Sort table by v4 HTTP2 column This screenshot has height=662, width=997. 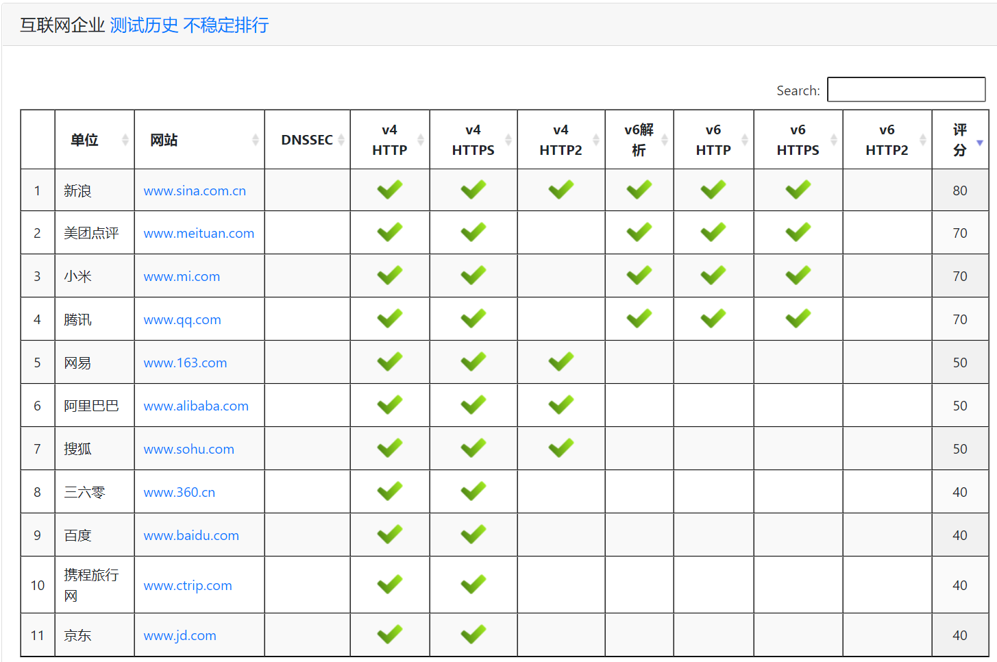pos(561,140)
